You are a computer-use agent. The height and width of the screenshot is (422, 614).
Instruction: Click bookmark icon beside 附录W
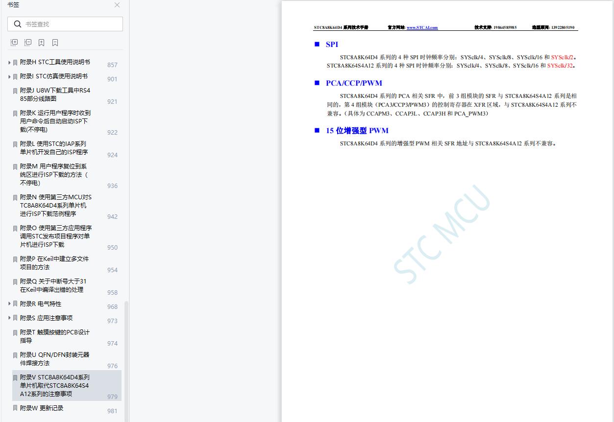(15, 408)
